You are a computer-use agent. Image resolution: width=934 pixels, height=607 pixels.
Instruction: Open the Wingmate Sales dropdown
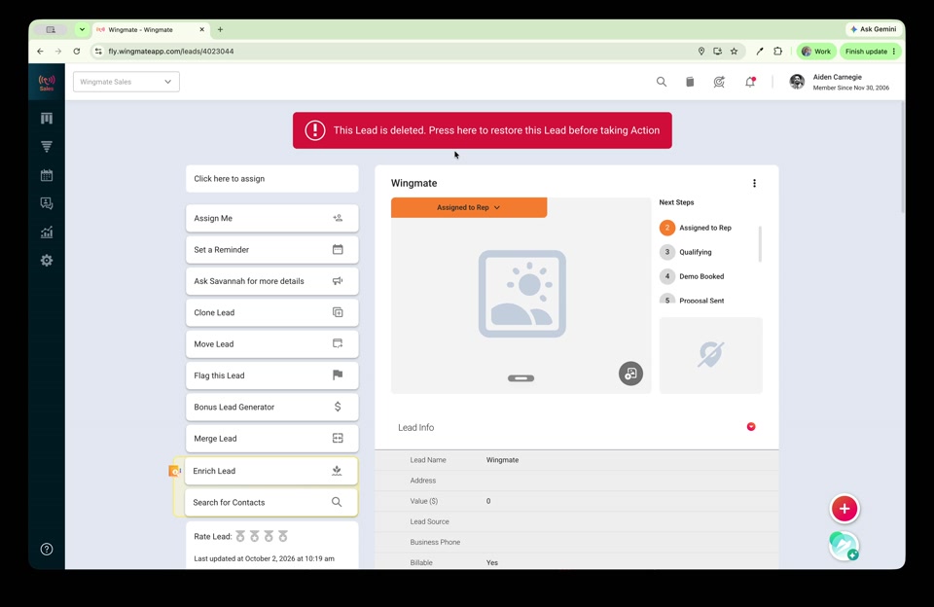coord(126,82)
